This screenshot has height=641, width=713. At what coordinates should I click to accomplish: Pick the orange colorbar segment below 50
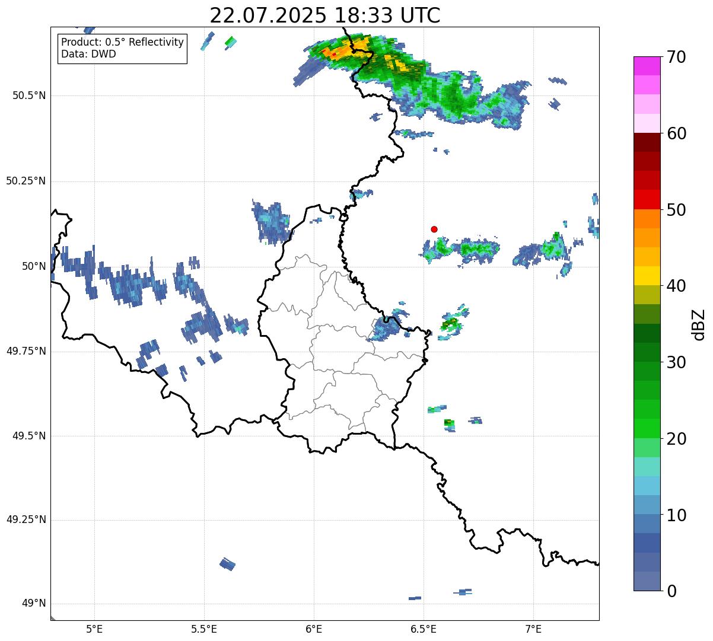[647, 218]
